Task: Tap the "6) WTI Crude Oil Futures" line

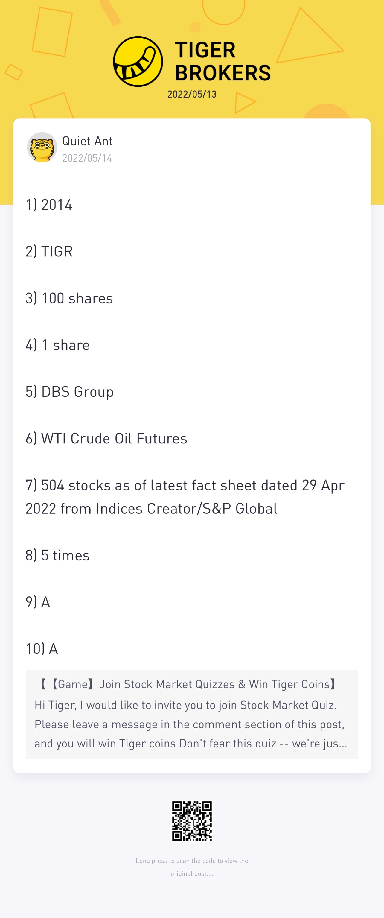Action: click(x=106, y=438)
